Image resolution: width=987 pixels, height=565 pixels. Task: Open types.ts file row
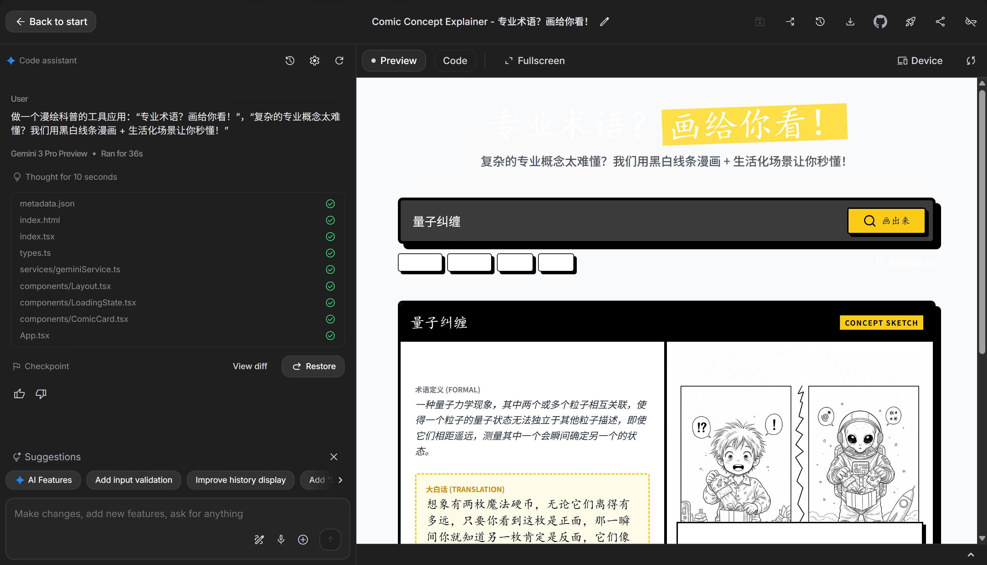[178, 253]
